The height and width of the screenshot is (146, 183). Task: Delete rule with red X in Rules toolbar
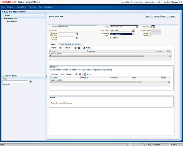pos(79,48)
